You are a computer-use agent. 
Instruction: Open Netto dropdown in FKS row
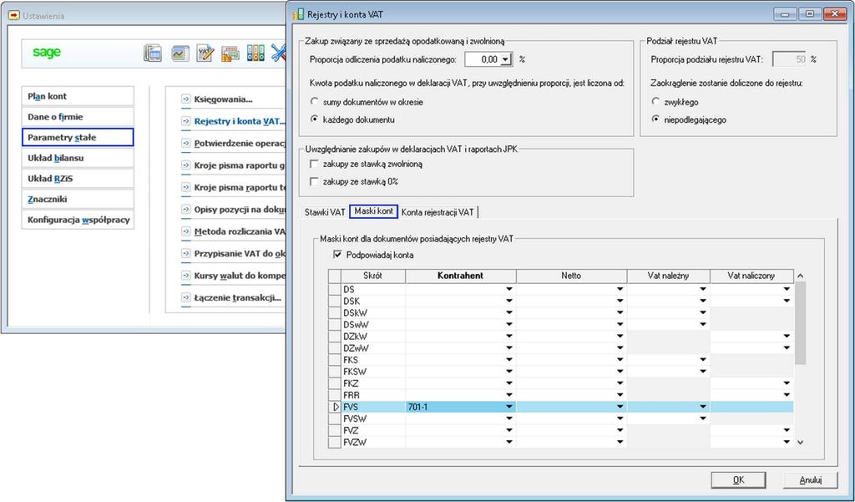[x=620, y=359]
